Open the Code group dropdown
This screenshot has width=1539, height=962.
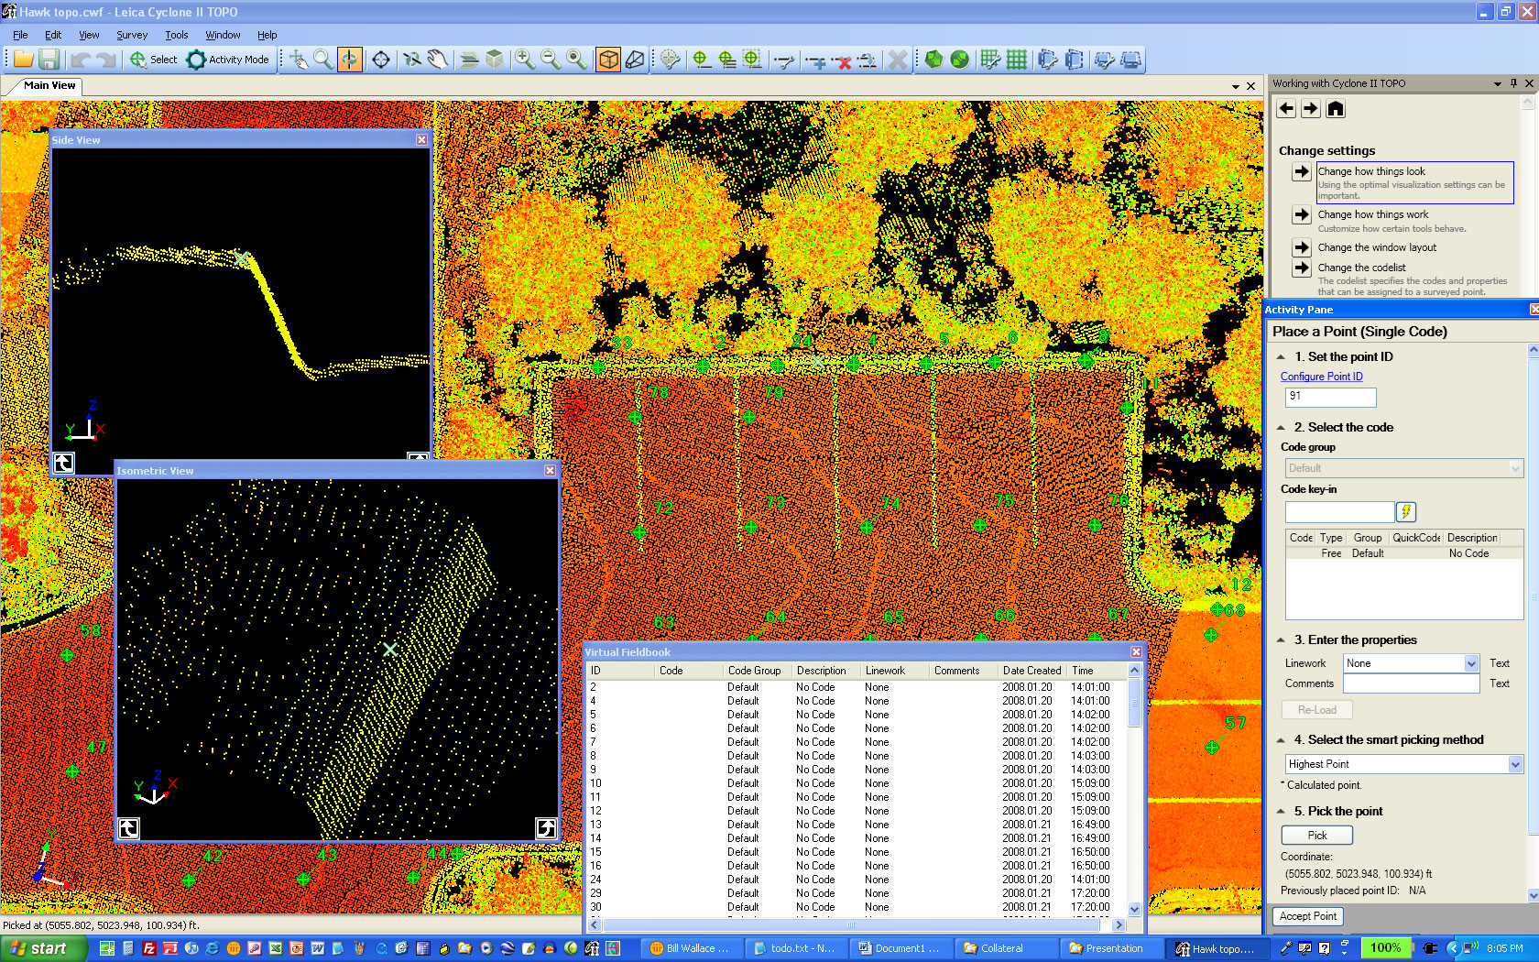pyautogui.click(x=1403, y=468)
